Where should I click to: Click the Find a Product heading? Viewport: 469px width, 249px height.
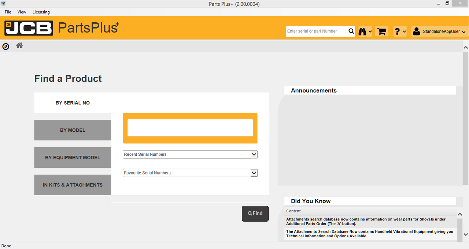pos(68,79)
